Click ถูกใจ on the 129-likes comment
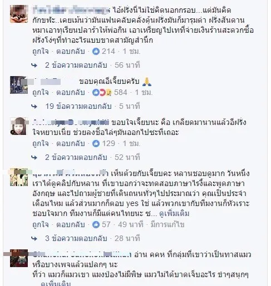 coord(41,143)
